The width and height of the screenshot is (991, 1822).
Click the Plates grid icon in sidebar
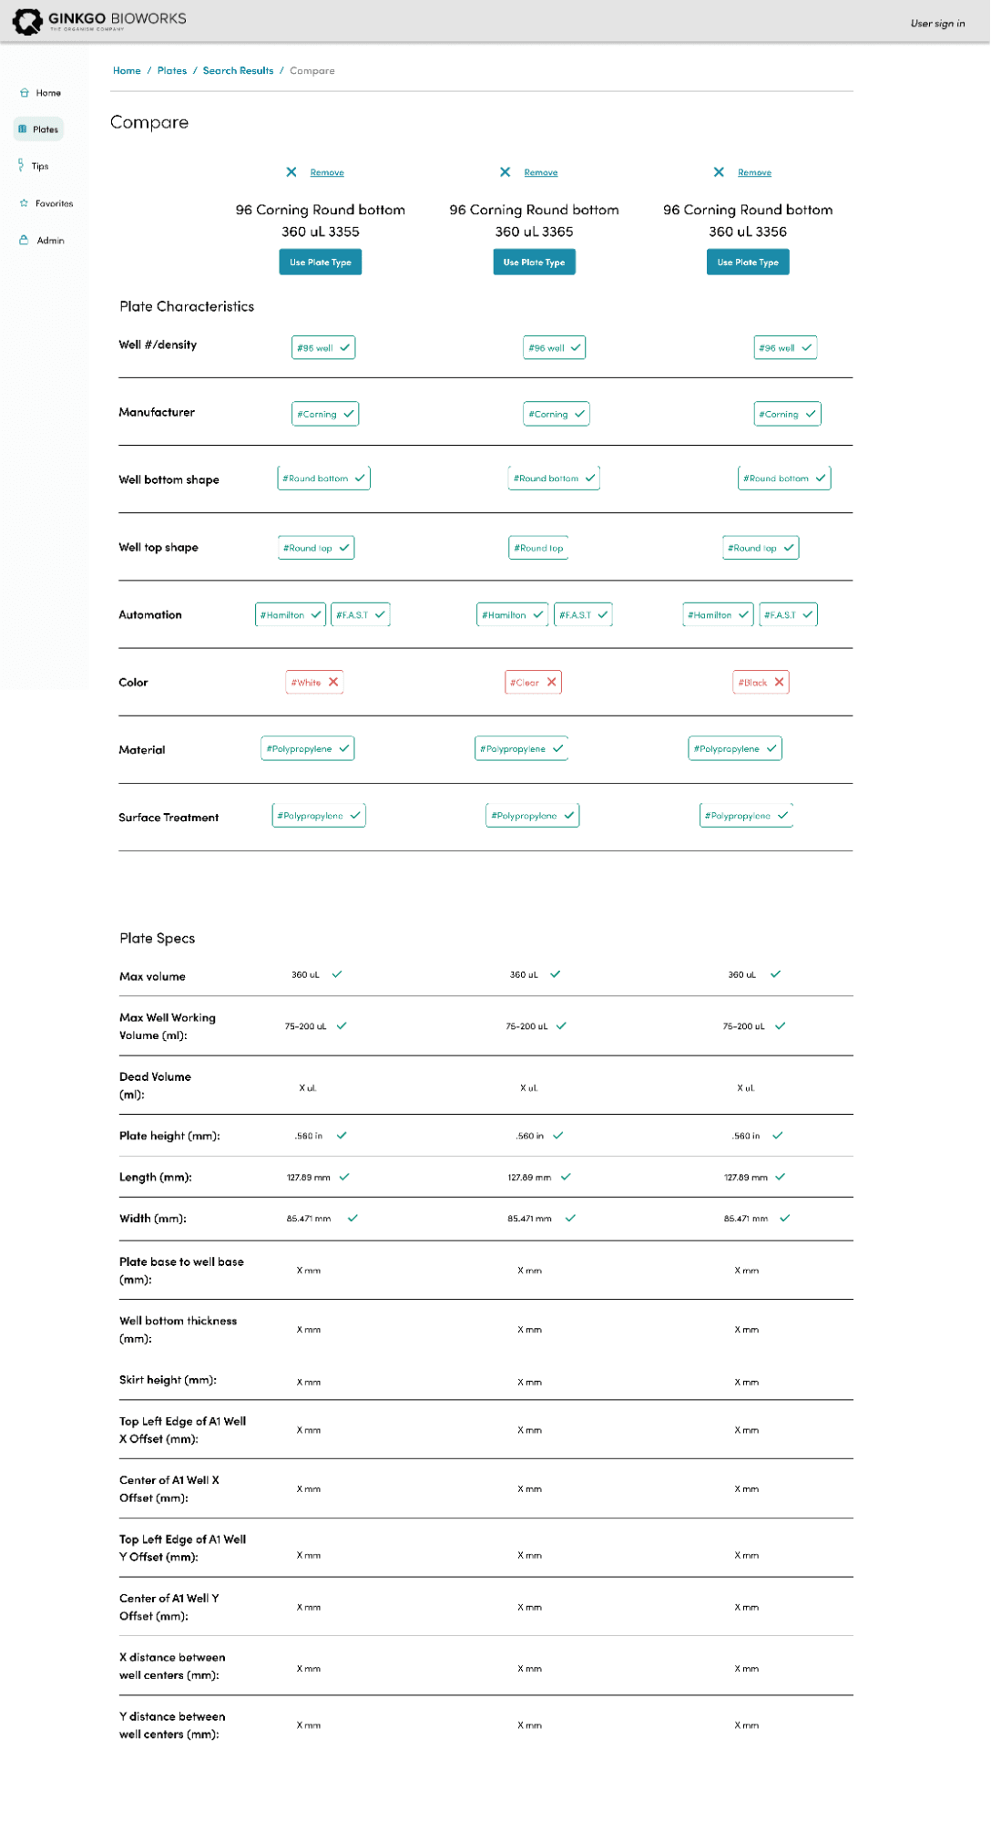coord(23,129)
